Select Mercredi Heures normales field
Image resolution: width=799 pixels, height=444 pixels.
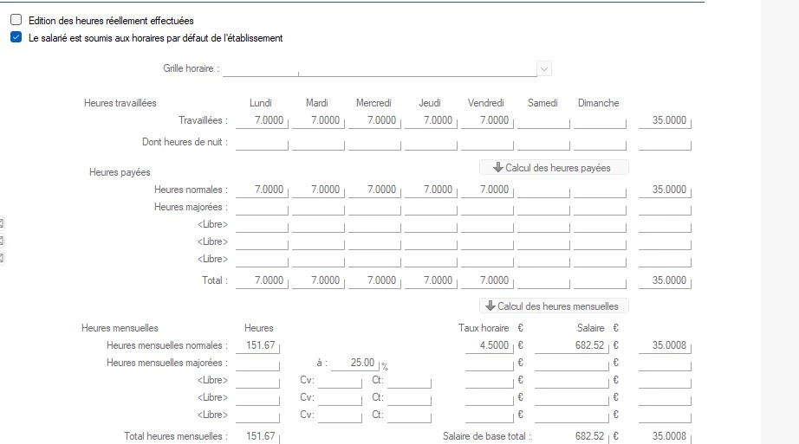(374, 190)
